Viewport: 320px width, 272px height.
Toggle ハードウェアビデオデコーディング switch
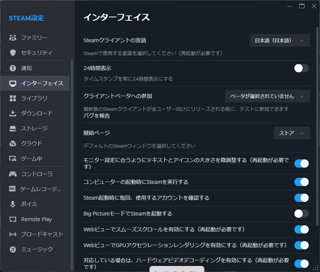[302, 264]
